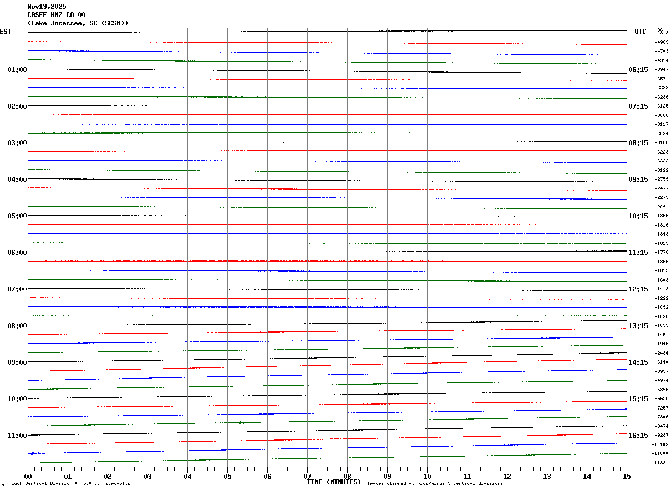The height and width of the screenshot is (491, 671).
Task: Click the DC offset value '-1026'
Action: 662,316
